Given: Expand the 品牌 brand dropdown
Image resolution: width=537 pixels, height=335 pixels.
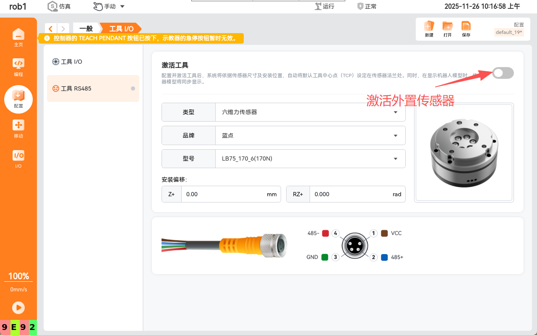Looking at the screenshot, I should click(x=310, y=135).
